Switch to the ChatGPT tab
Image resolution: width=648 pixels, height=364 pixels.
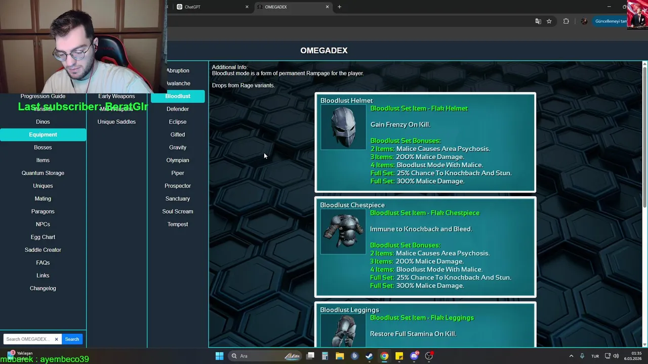(x=212, y=7)
